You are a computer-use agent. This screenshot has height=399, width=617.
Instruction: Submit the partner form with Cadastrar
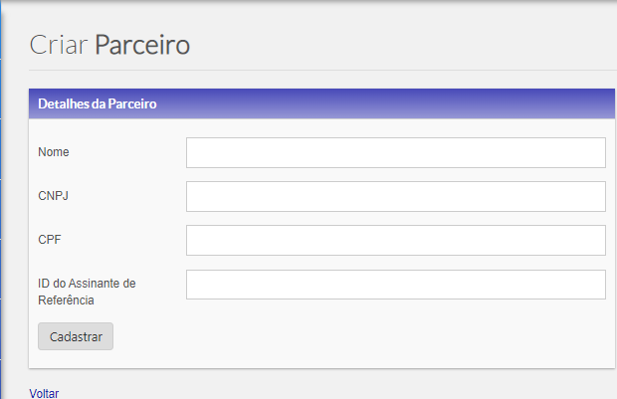tap(76, 336)
